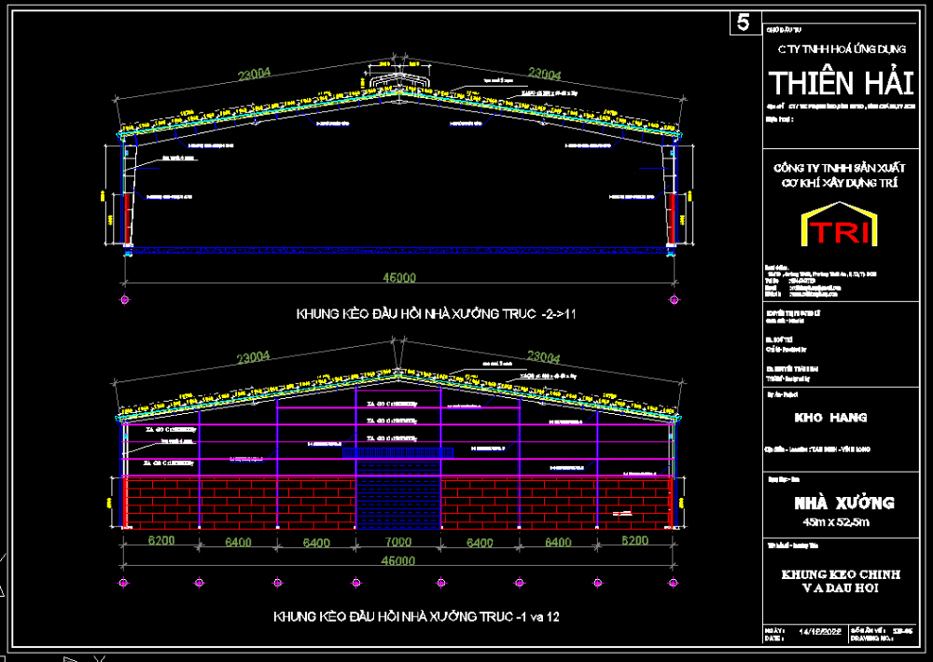Click the date 14/12/2022
The height and width of the screenshot is (662, 933).
(819, 631)
